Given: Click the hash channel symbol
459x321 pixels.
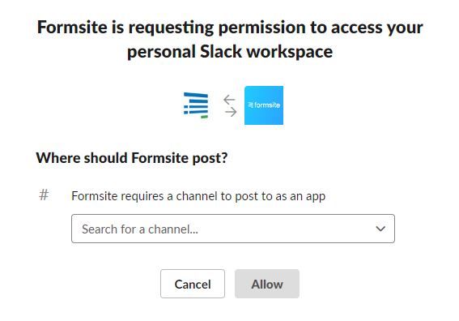Looking at the screenshot, I should (44, 195).
